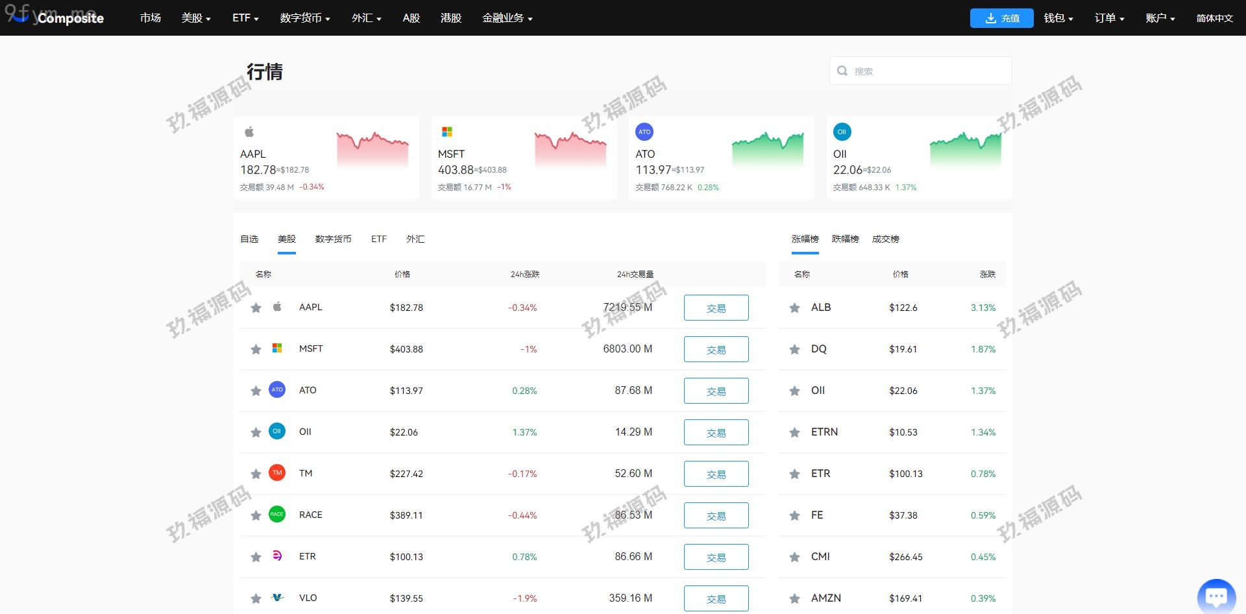Click the Microsoft logo in MSFT row
This screenshot has height=614, width=1246.
tap(277, 349)
